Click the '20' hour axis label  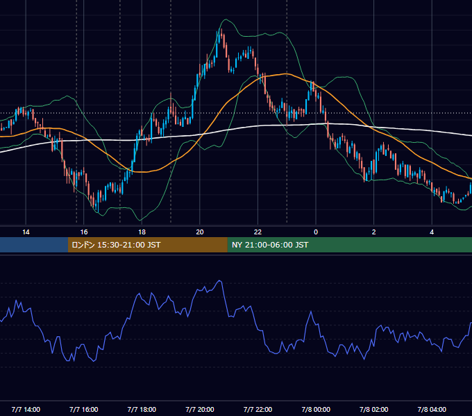tap(200, 232)
